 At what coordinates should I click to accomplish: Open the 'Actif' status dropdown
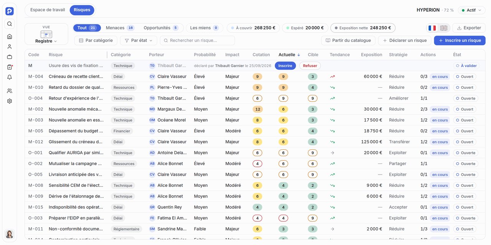(471, 10)
